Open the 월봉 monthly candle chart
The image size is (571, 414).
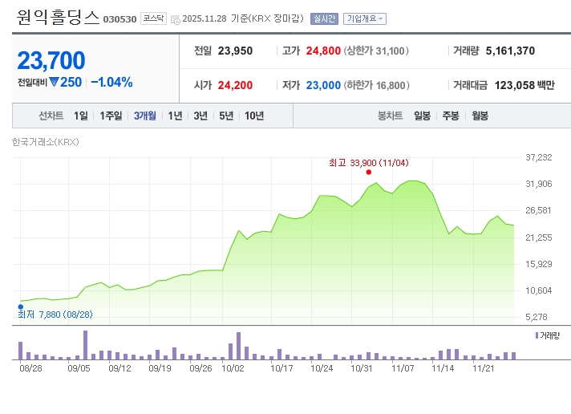[480, 116]
